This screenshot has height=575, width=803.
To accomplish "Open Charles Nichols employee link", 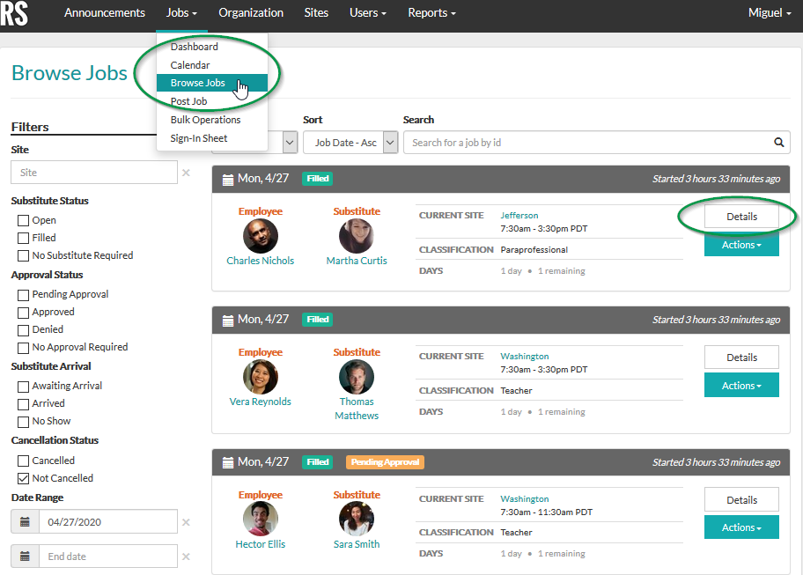I will pos(260,261).
